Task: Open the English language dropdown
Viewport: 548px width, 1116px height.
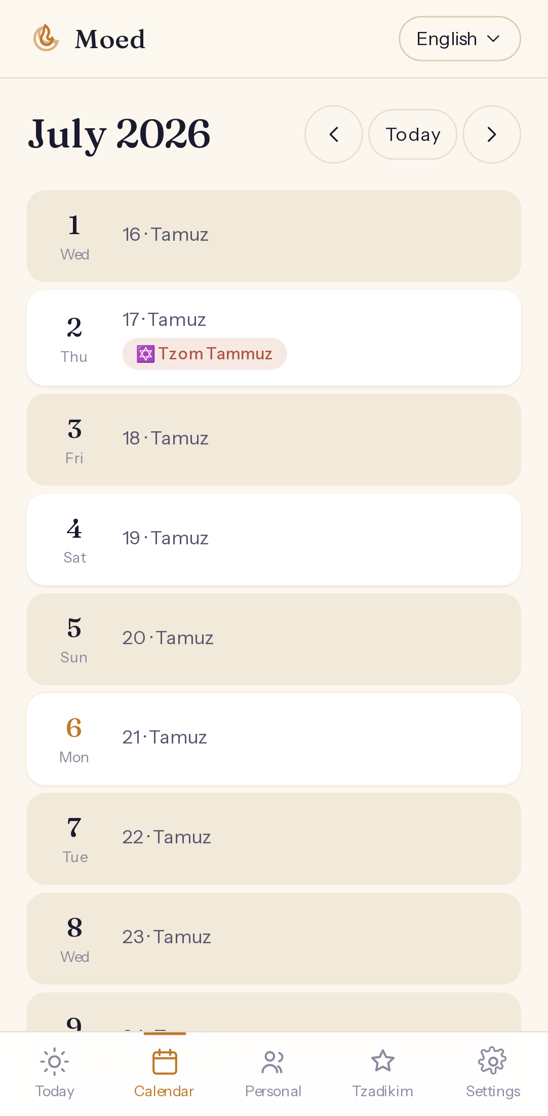Action: click(459, 39)
